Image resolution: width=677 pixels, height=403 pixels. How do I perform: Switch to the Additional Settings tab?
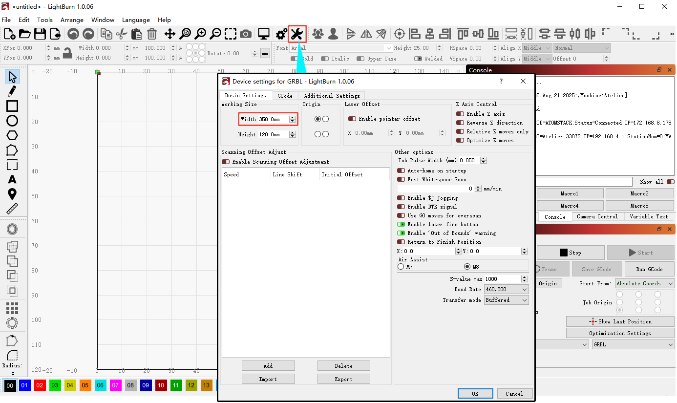coord(332,96)
